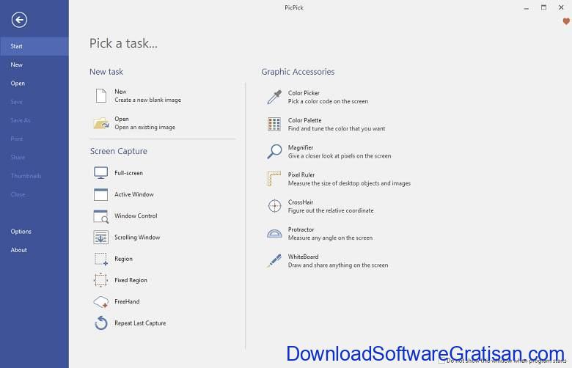This screenshot has width=572, height=368.
Task: Click the Region label
Action: 123,259
